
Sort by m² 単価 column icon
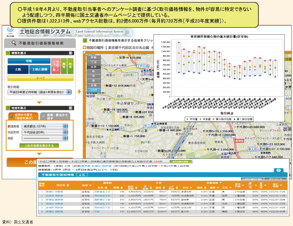point(176,188)
